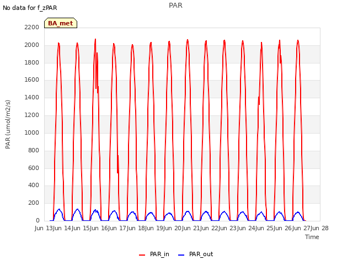
Task: Click the 'Jun 28' x-axis tick label
Action: click(x=320, y=228)
